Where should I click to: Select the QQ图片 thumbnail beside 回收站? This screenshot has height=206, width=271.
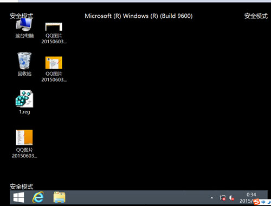54,63
